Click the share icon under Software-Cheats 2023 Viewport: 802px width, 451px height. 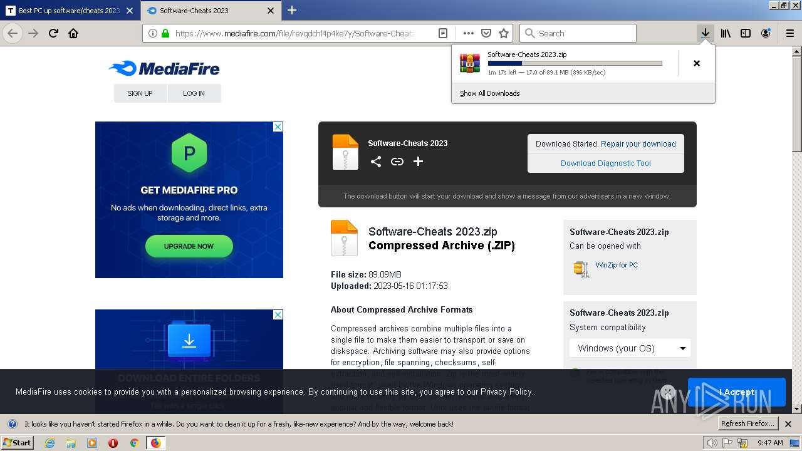pyautogui.click(x=375, y=162)
